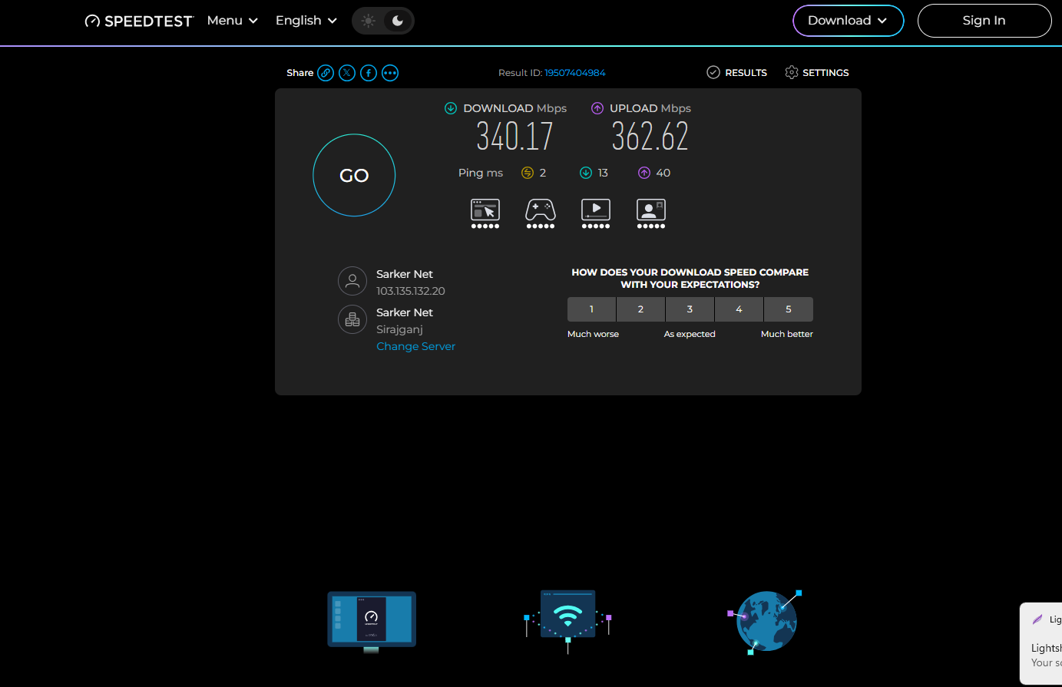Rate download speed as 1

point(591,309)
